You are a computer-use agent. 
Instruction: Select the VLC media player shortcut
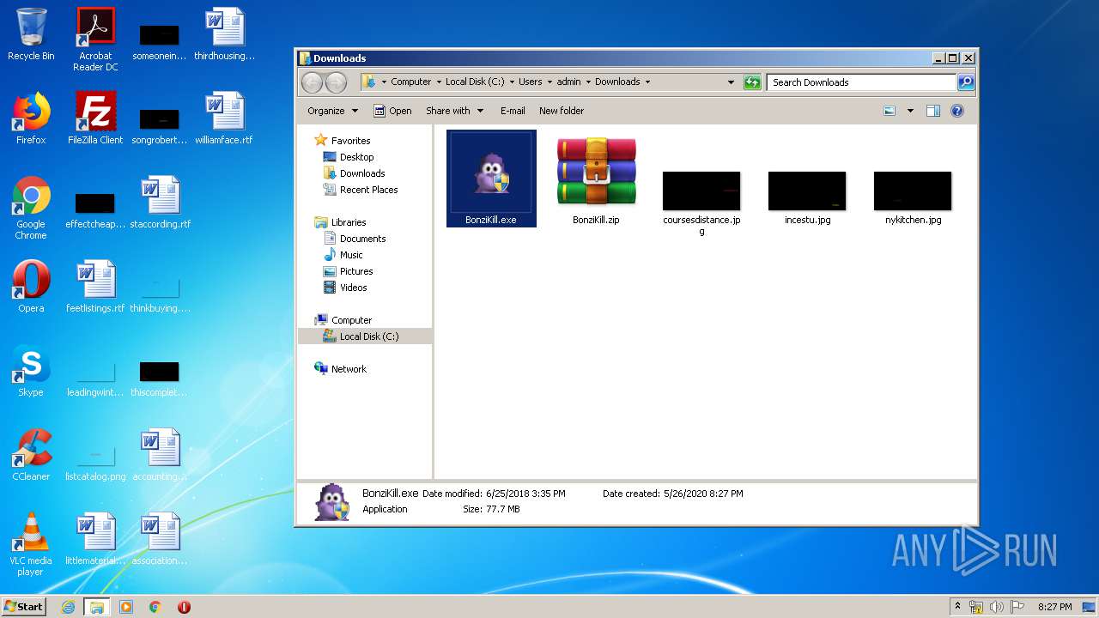point(31,544)
